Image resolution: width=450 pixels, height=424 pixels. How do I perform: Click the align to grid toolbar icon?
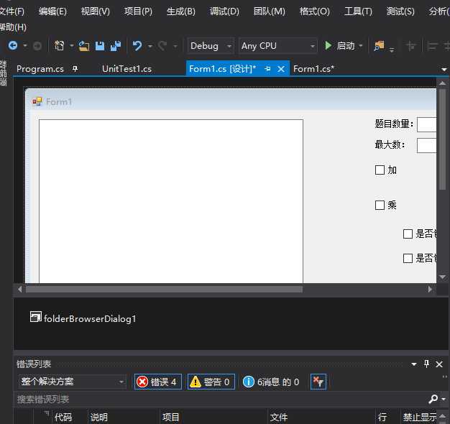(x=411, y=46)
